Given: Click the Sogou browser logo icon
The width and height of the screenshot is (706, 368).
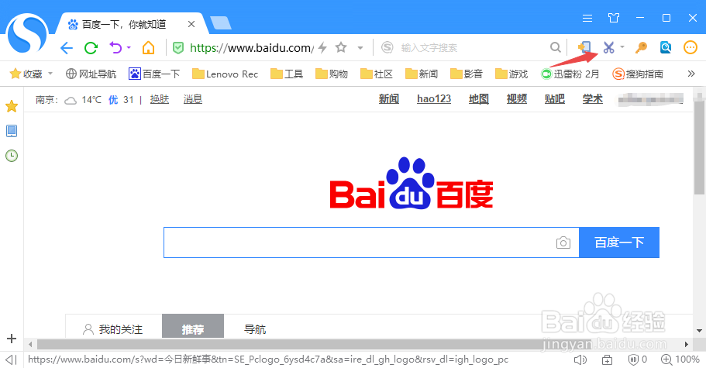Looking at the screenshot, I should coord(27,35).
